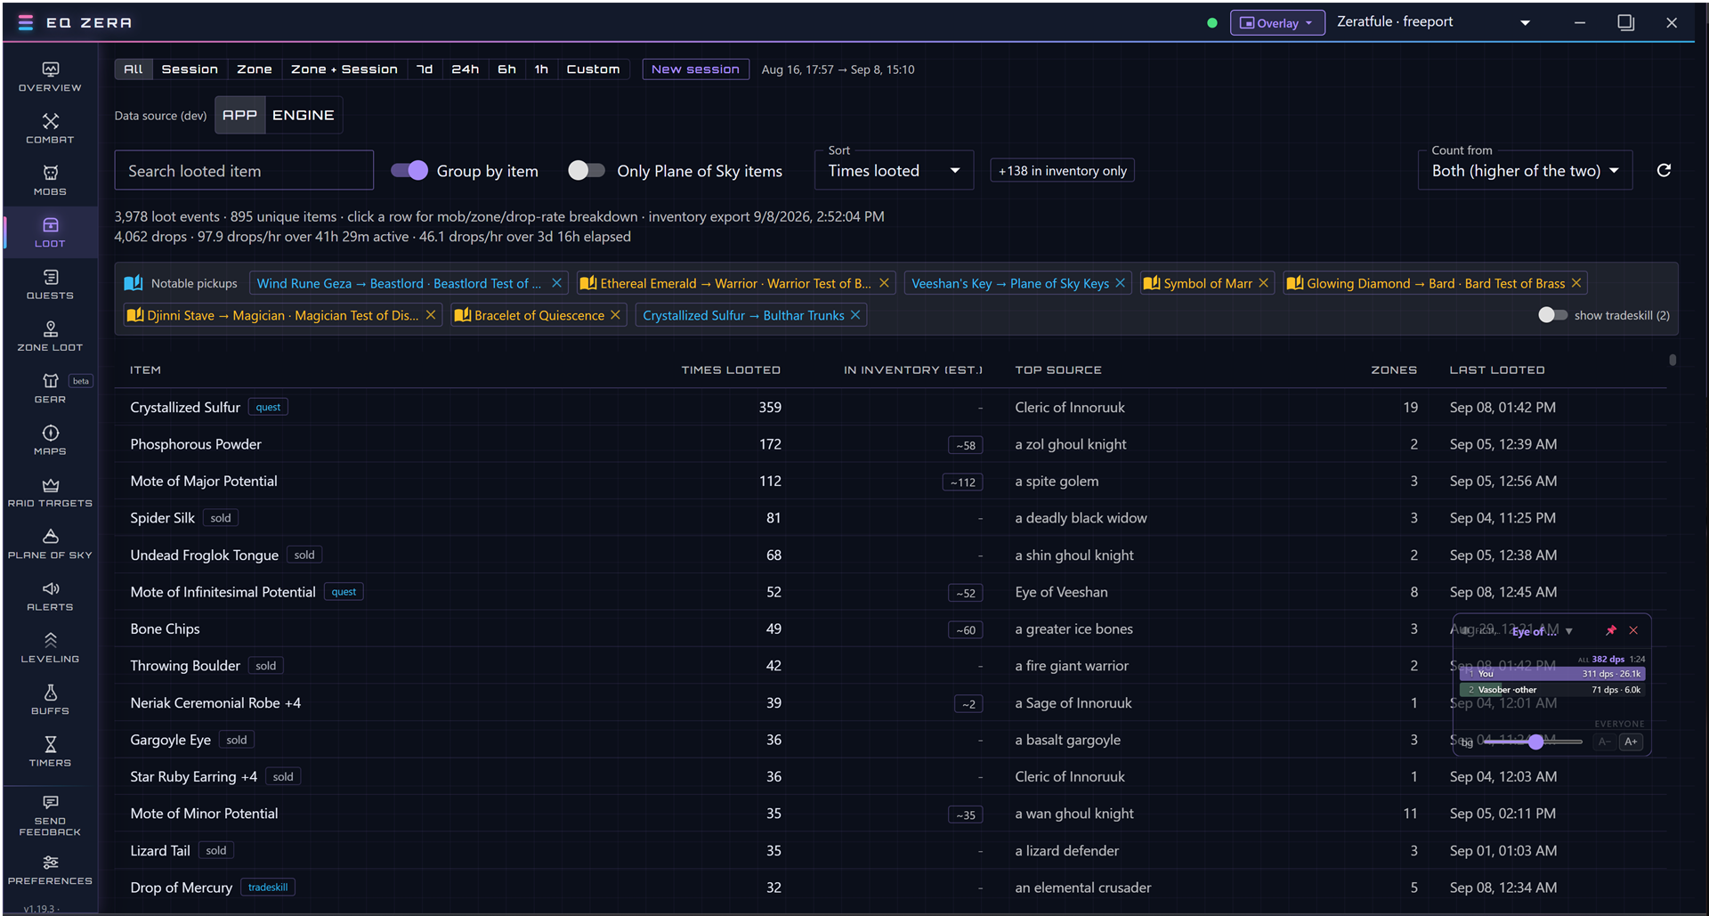Start a New session
Viewport: 1709px width, 916px height.
click(695, 69)
